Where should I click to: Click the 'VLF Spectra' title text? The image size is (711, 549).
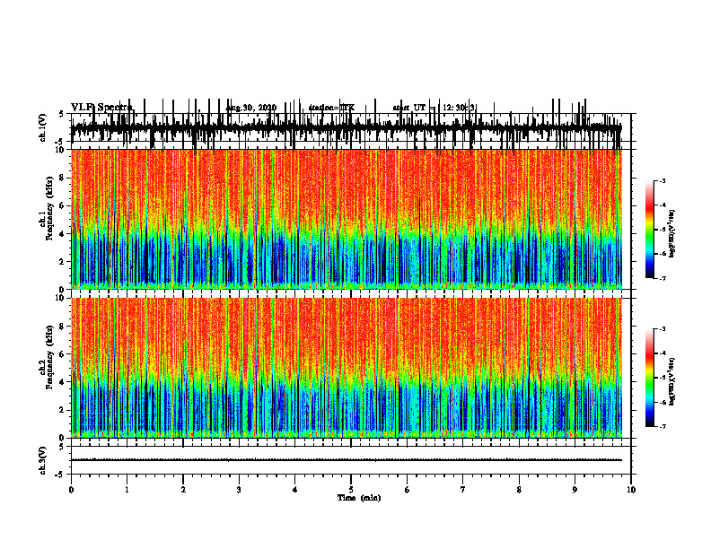tap(101, 108)
